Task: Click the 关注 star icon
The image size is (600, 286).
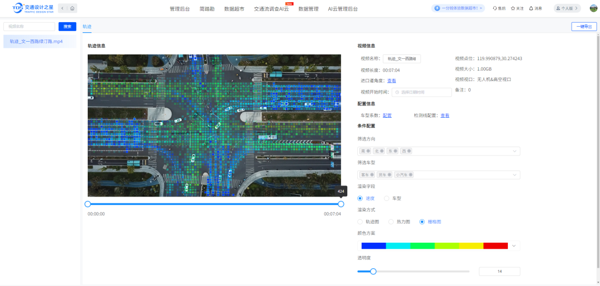Action: coord(513,8)
